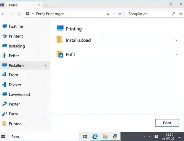Select the Diviver label in sidebar
This screenshot has height=141, width=184.
click(x=15, y=85)
